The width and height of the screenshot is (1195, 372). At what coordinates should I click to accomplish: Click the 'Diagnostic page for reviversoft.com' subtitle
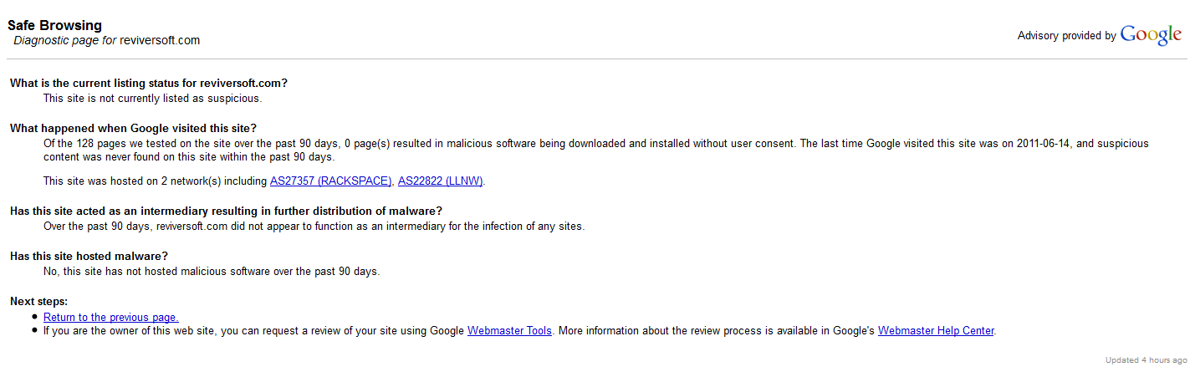(x=106, y=40)
